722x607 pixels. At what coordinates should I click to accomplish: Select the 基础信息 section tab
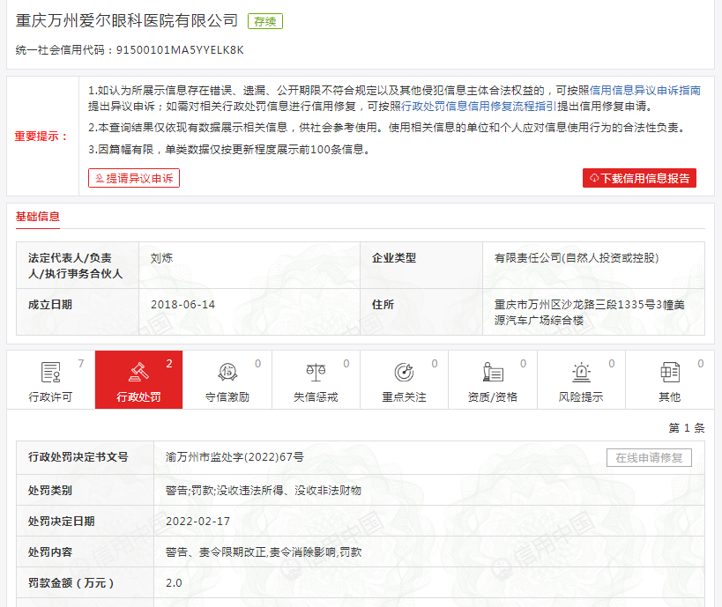(38, 217)
